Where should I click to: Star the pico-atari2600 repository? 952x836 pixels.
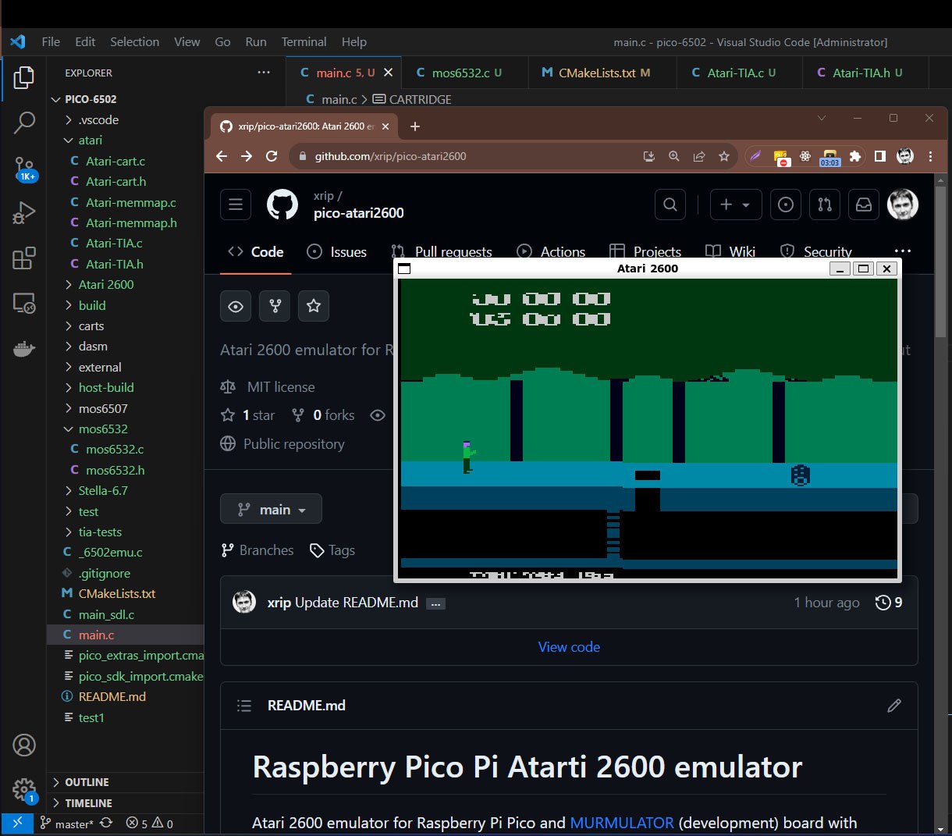314,307
